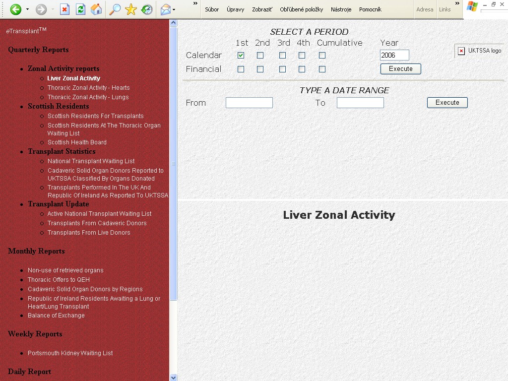Image resolution: width=508 pixels, height=381 pixels.
Task: Click Execute button under Year field
Action: pos(401,68)
